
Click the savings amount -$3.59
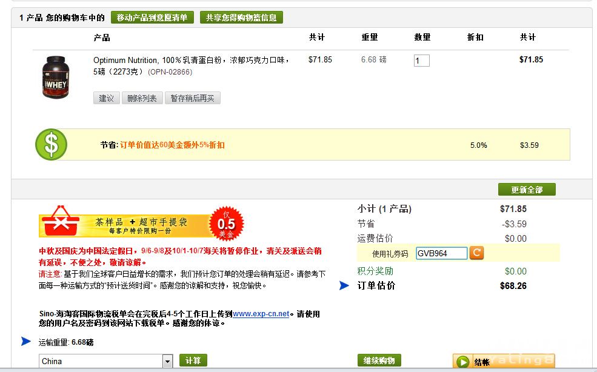[515, 224]
